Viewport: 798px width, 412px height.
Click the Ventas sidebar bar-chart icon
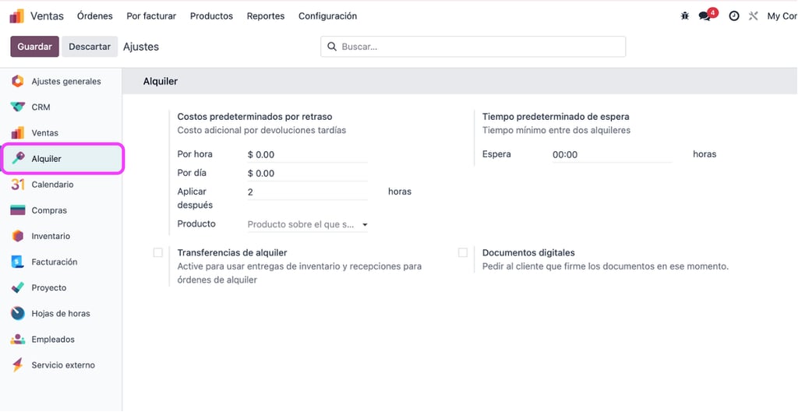coord(18,132)
